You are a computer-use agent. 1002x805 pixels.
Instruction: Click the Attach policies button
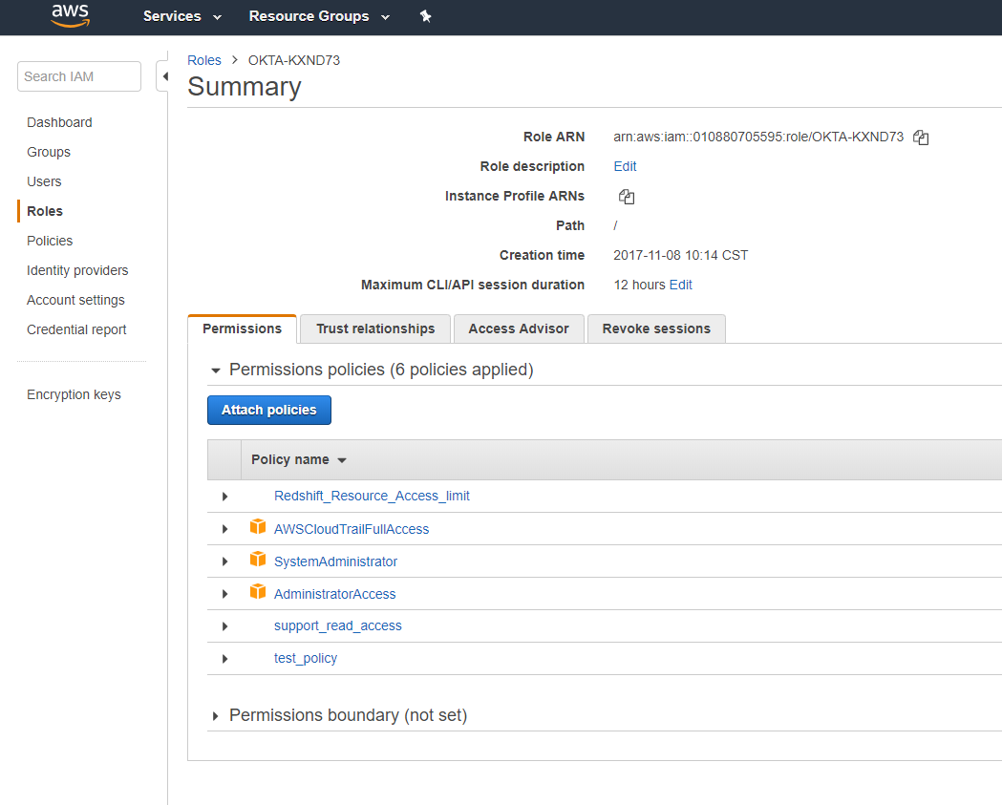(x=269, y=411)
